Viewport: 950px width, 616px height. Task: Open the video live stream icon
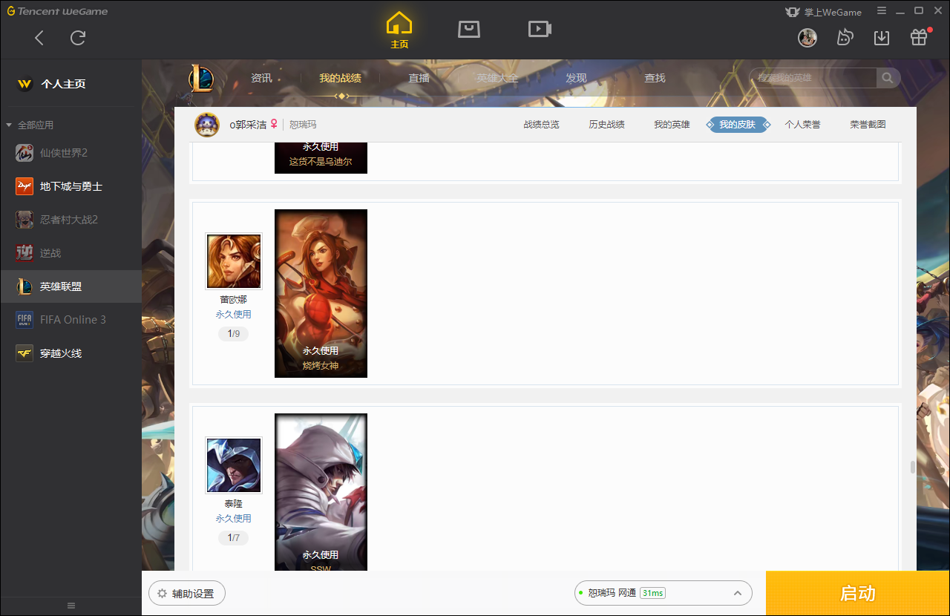click(540, 29)
